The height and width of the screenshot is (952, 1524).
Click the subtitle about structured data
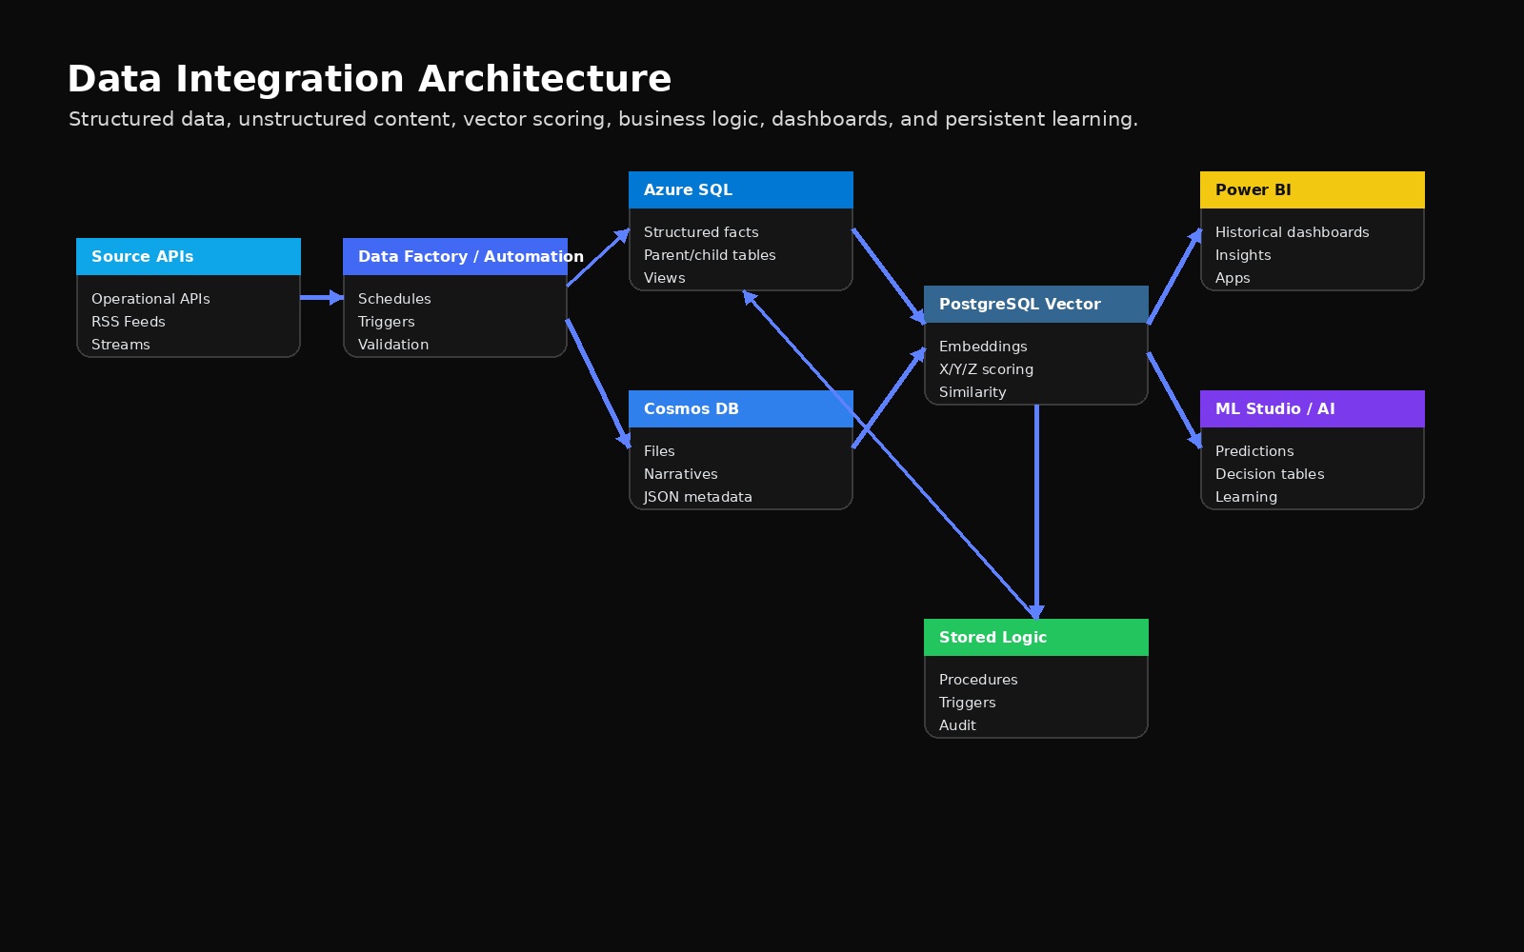[x=603, y=119]
